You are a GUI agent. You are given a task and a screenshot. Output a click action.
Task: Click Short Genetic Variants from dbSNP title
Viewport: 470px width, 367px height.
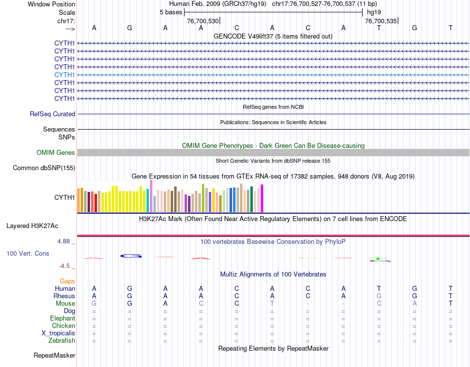273,161
